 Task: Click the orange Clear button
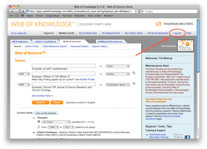click(57, 102)
